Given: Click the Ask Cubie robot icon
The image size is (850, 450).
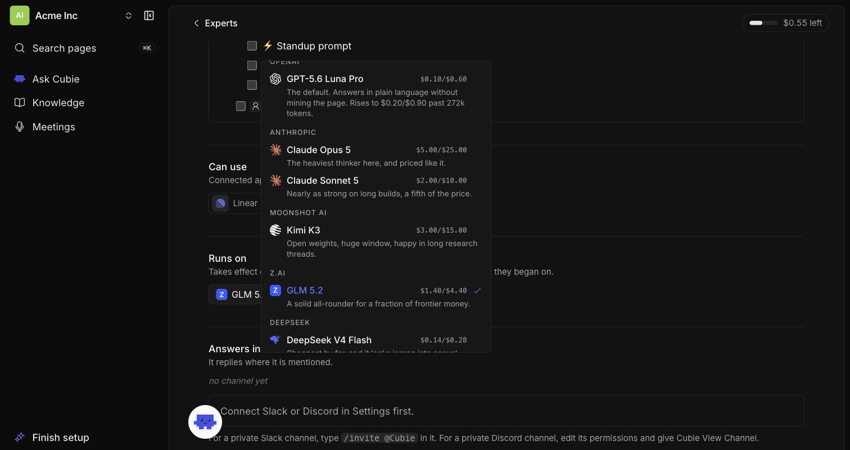Looking at the screenshot, I should [x=20, y=79].
